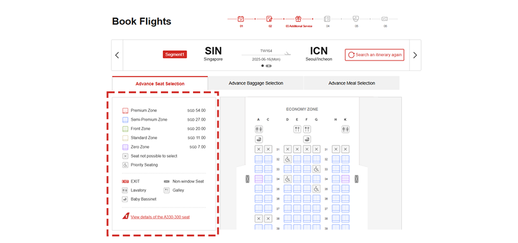518x243 pixels.
Task: Click priority seating wheelchair seat 32D
Action: pyautogui.click(x=288, y=159)
